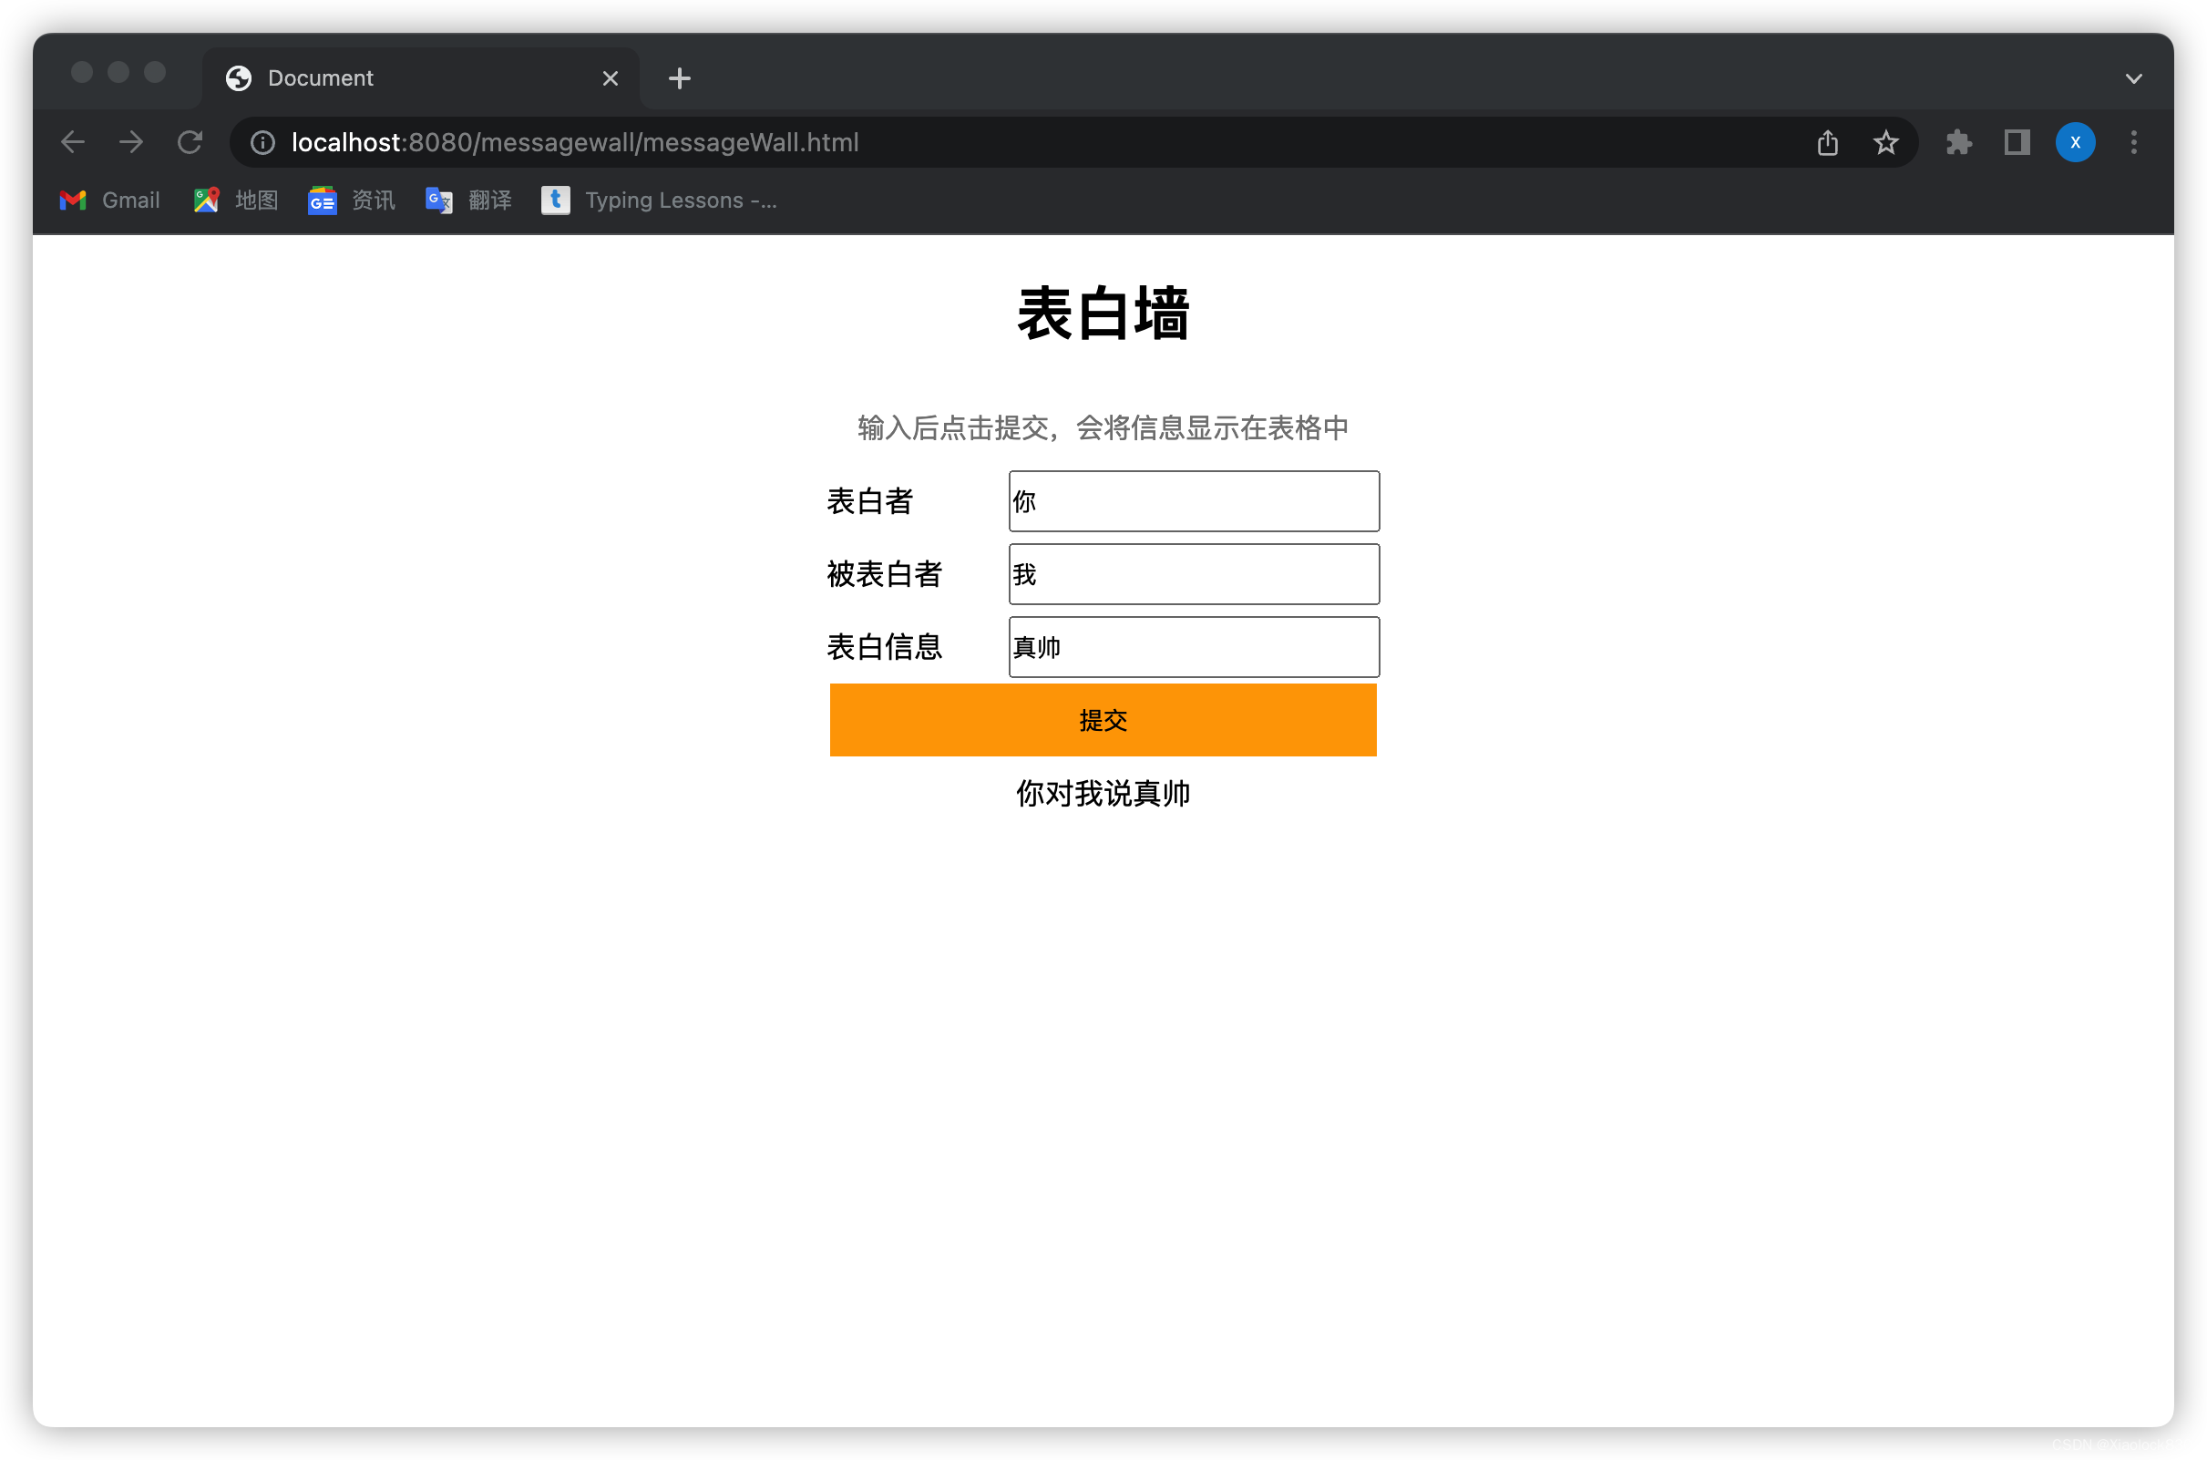Click the browser back arrow
Screen dimensions: 2207x1460
click(x=73, y=142)
